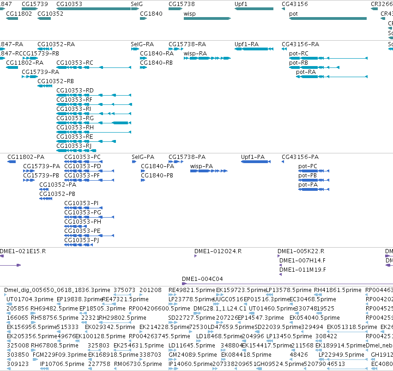393x371 pixels.
Task: Open the CG1840 gene label
Action: [x=151, y=13]
